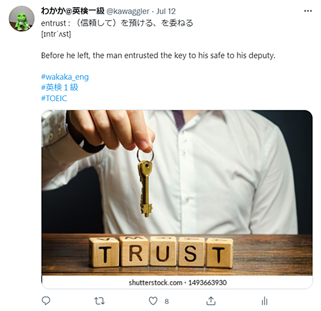View tweet analytics bar chart icon
Image resolution: width=321 pixels, height=311 pixels.
tap(265, 301)
